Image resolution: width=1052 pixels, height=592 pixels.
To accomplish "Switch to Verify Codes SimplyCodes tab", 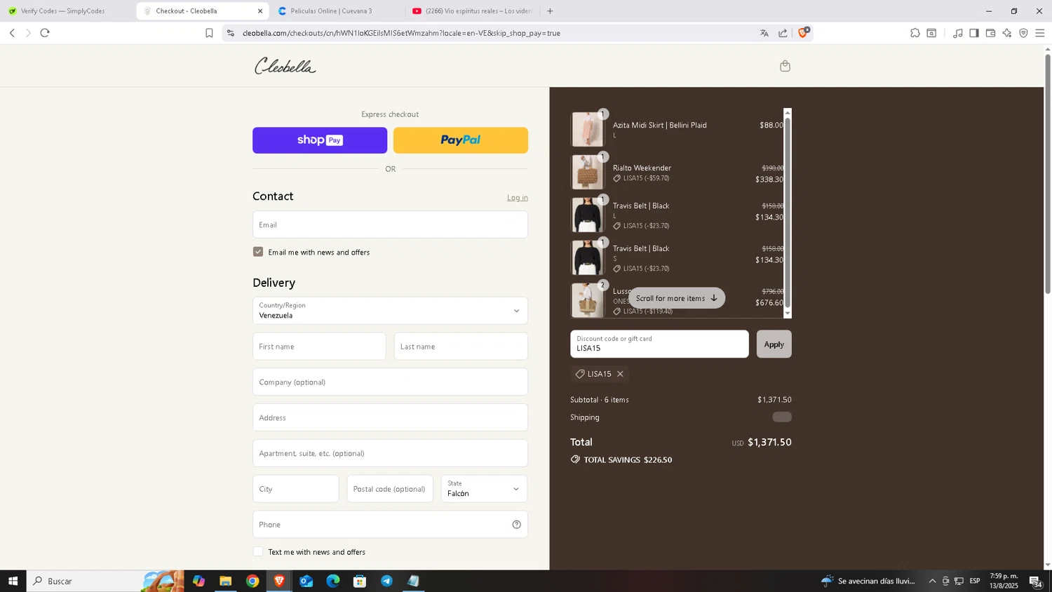I will tap(63, 11).
